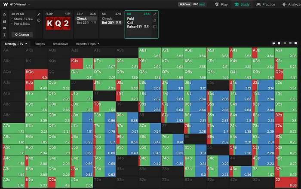
Task: Open the Study section
Action: click(x=242, y=4)
